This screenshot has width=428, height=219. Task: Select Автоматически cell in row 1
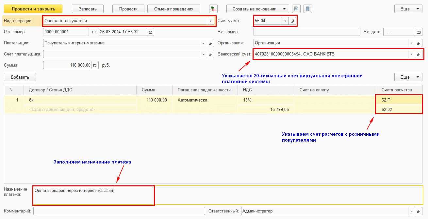[206, 100]
